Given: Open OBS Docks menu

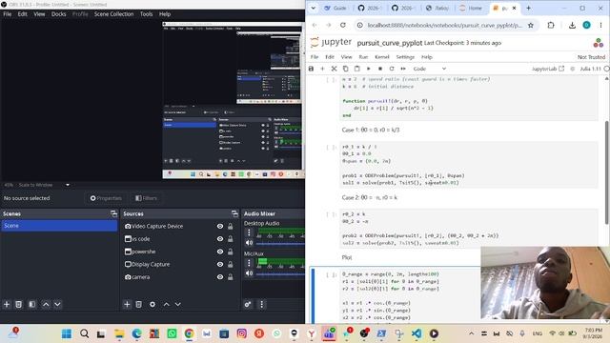Looking at the screenshot, I should 58,14.
